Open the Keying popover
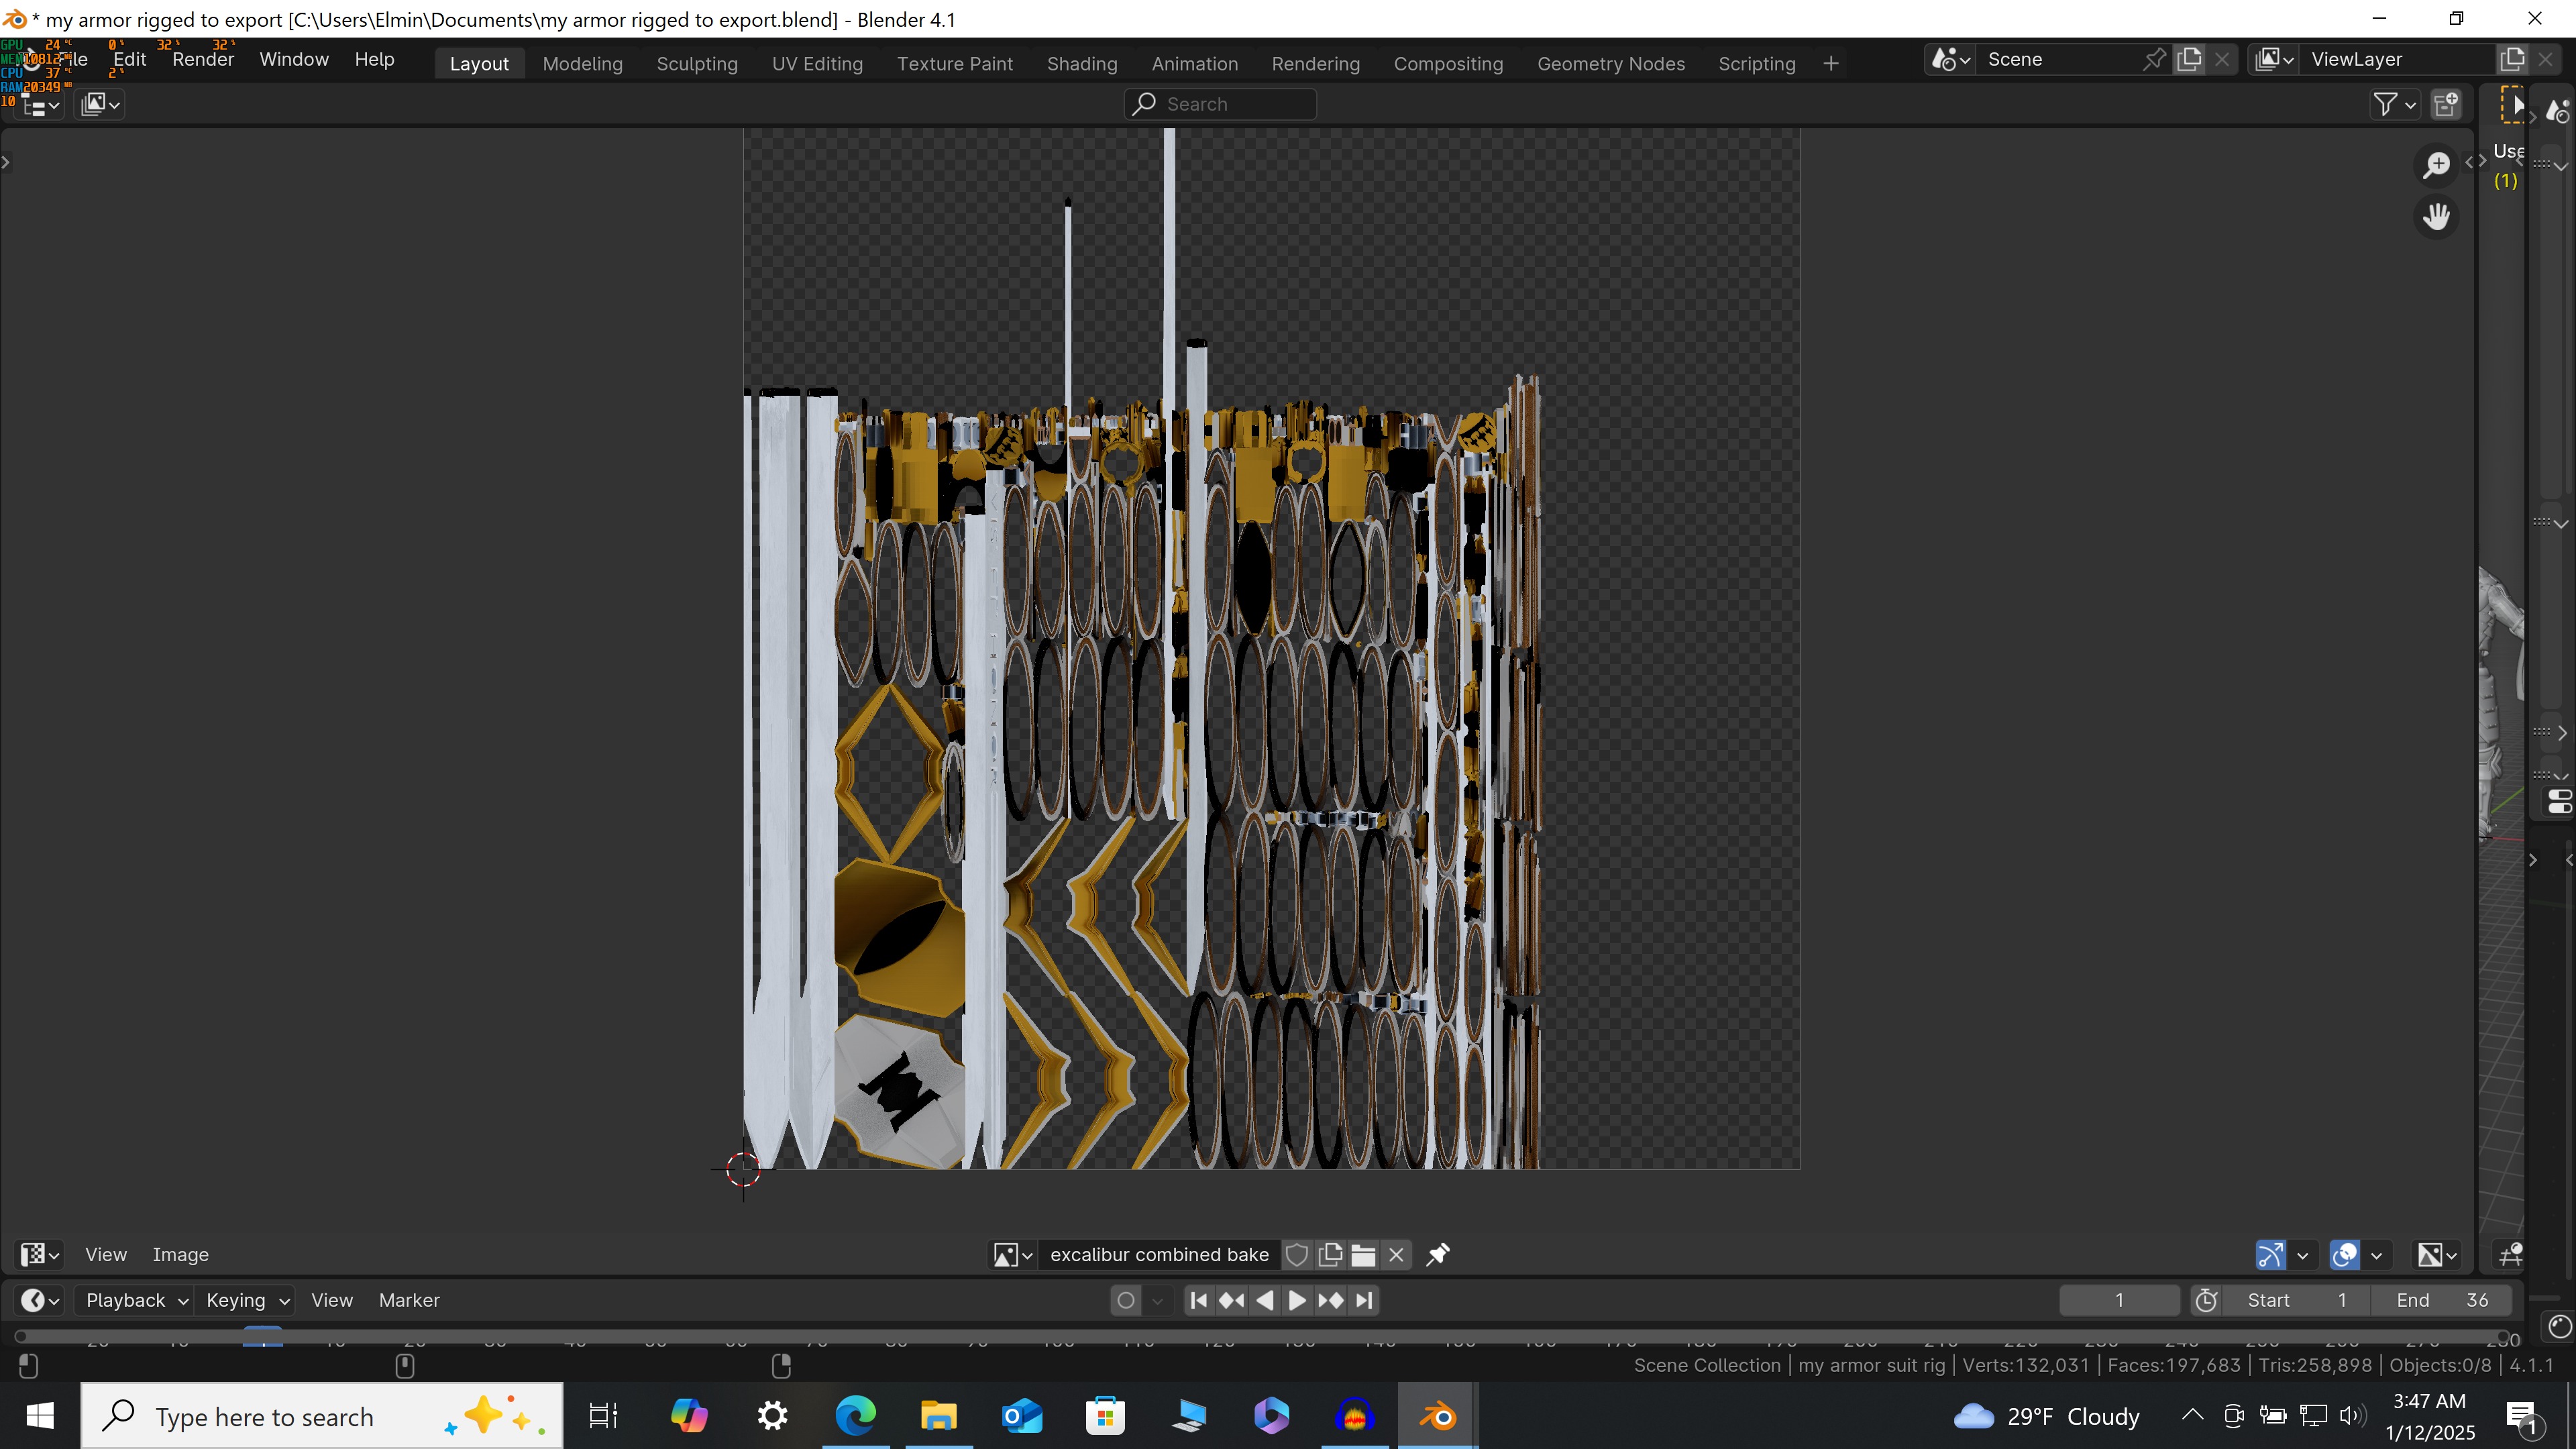Screen dimensions: 2576x1449 246,1300
